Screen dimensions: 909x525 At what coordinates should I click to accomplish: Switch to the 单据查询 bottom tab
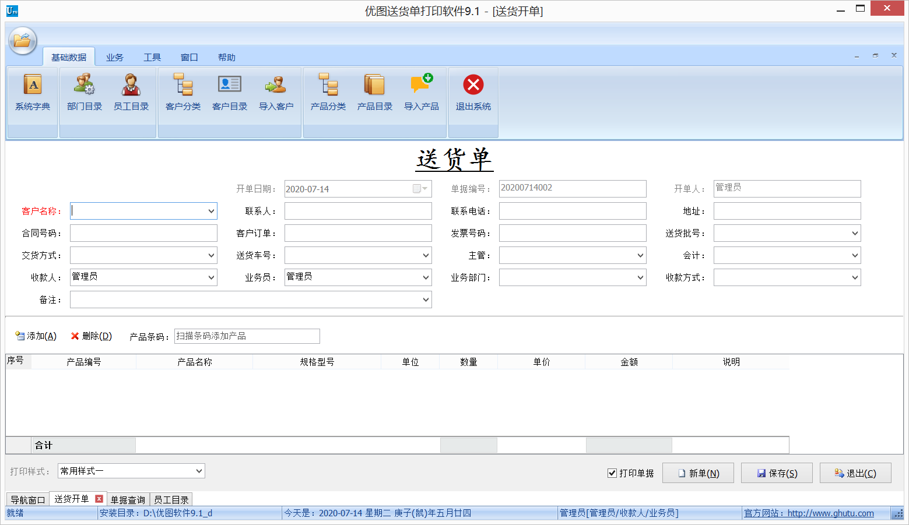[128, 499]
